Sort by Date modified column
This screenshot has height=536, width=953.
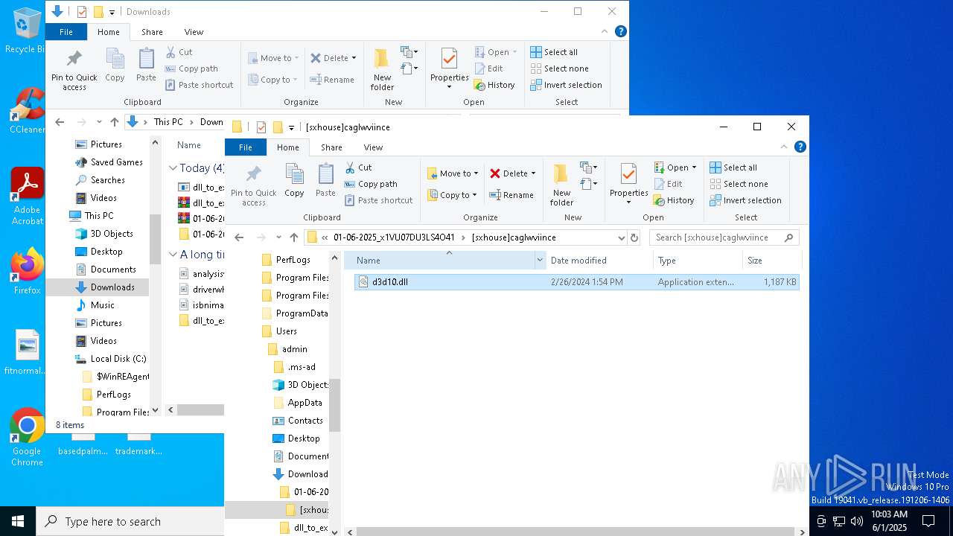point(599,261)
